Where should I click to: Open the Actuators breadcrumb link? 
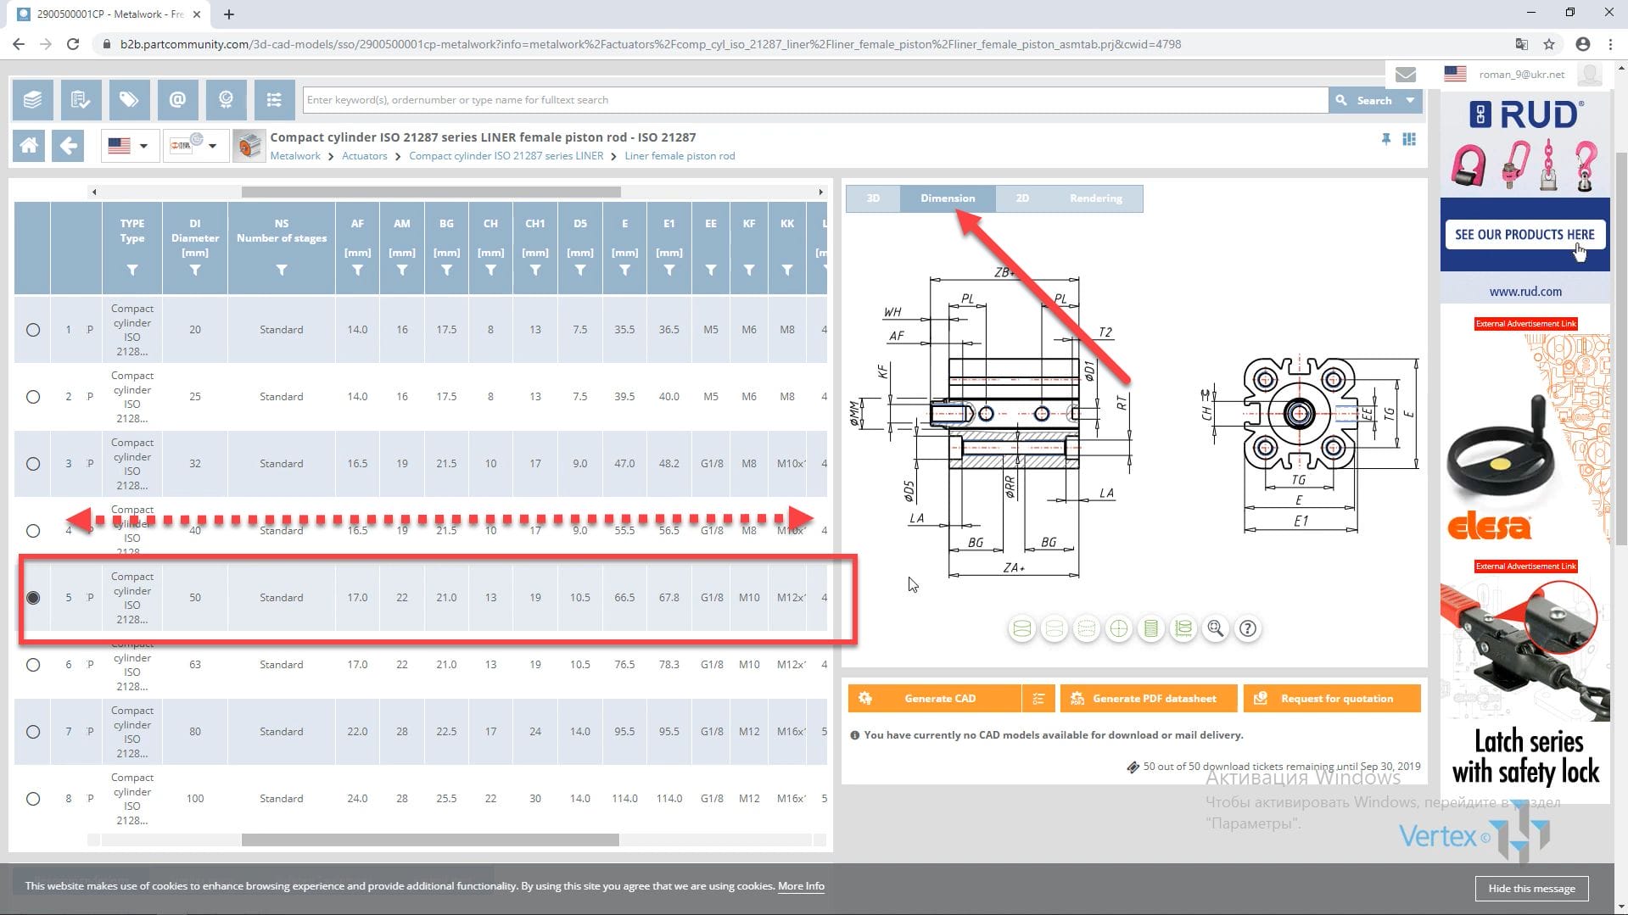point(364,156)
